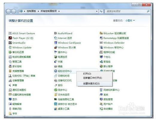The height and width of the screenshot is (121, 156).
Task: Open the 颜色管理 link
Action: coord(108,99)
